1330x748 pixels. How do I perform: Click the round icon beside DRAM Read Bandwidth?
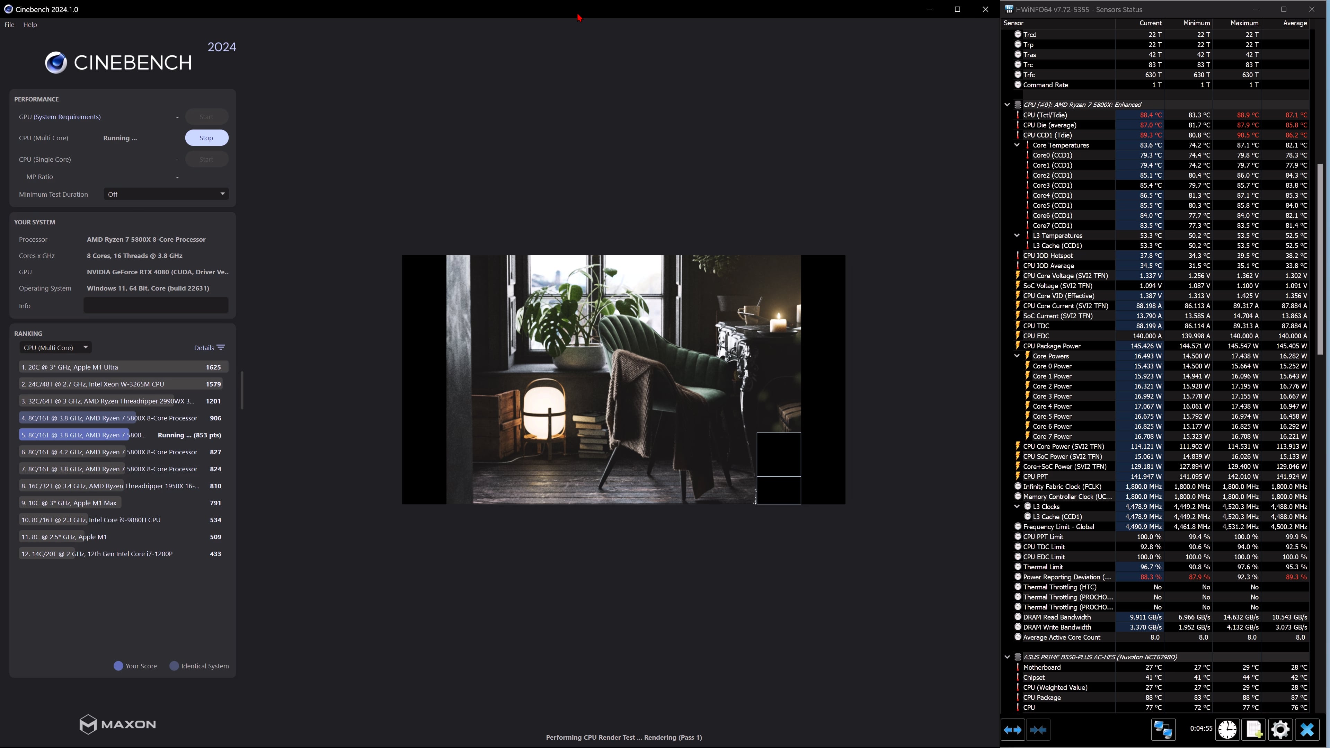click(1018, 617)
